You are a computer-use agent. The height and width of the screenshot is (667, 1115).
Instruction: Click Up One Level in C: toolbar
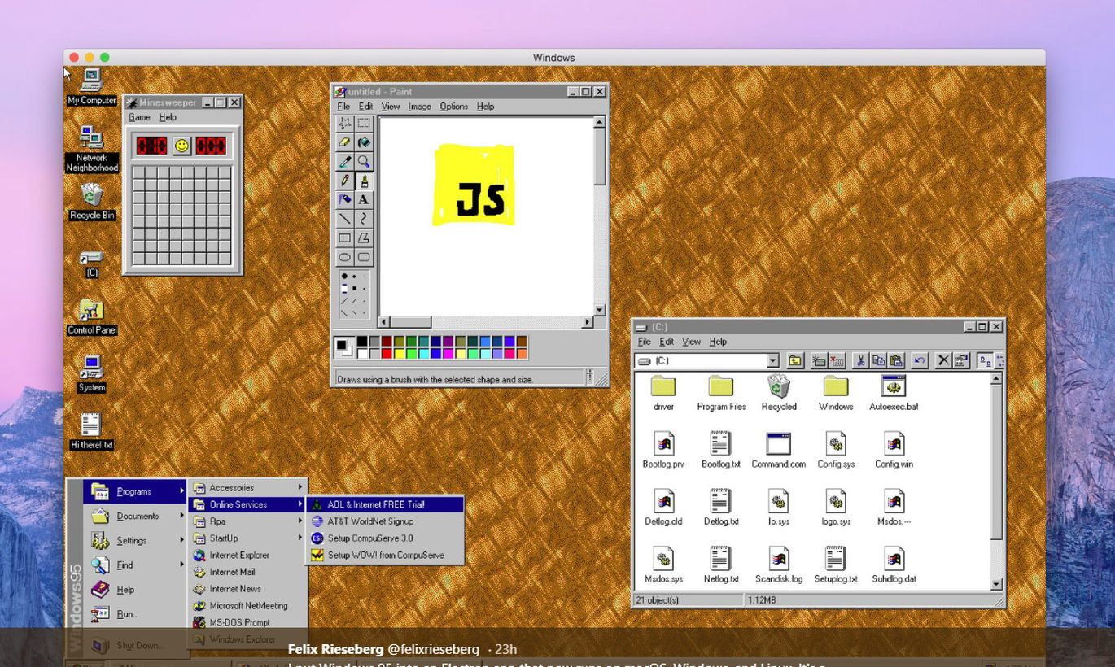pyautogui.click(x=795, y=361)
